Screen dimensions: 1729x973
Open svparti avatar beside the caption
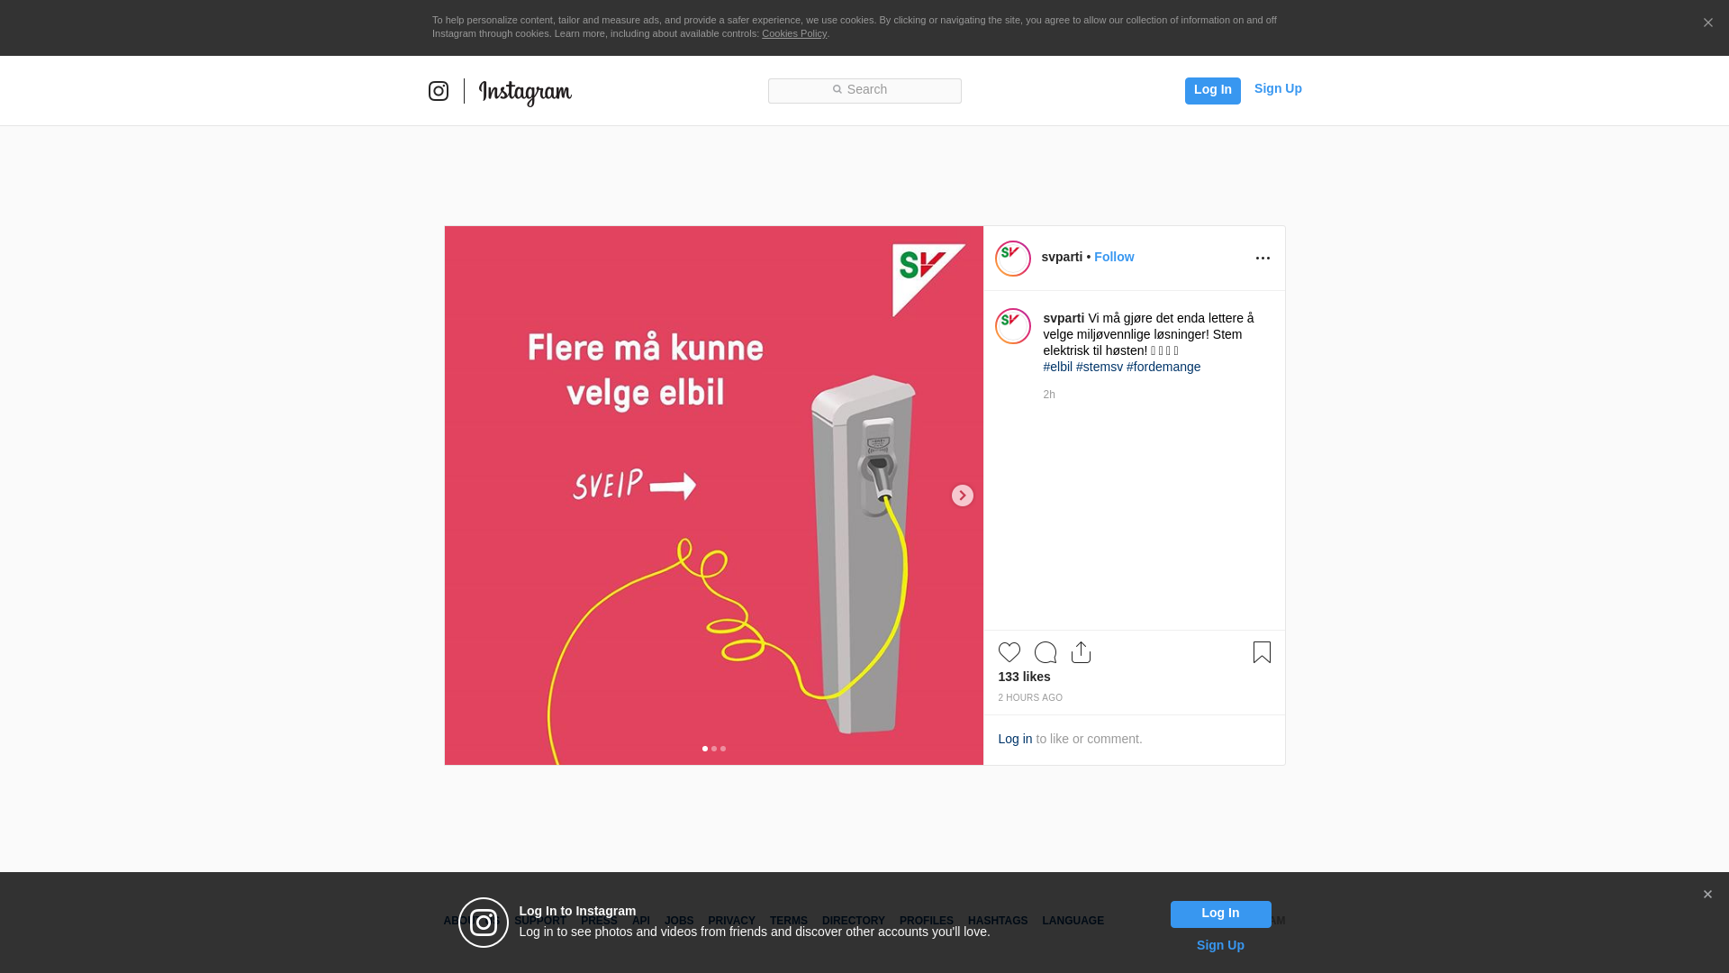1013,326
